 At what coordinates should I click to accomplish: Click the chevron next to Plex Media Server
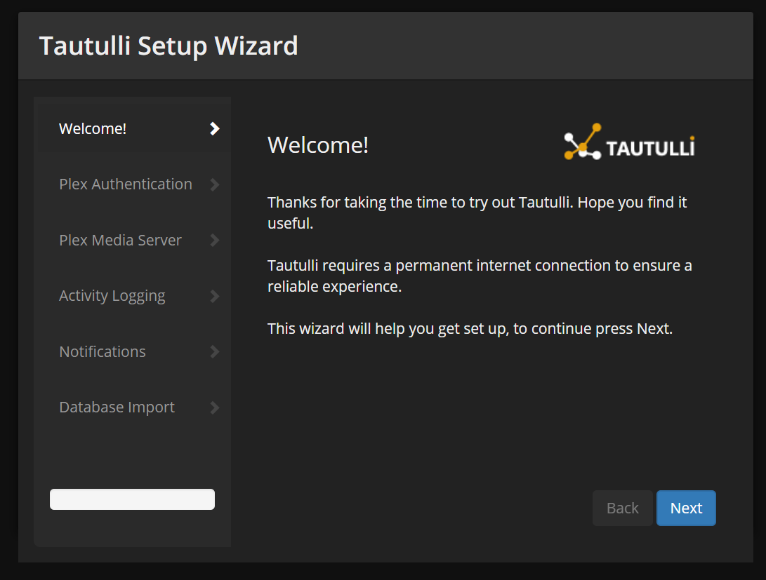215,240
